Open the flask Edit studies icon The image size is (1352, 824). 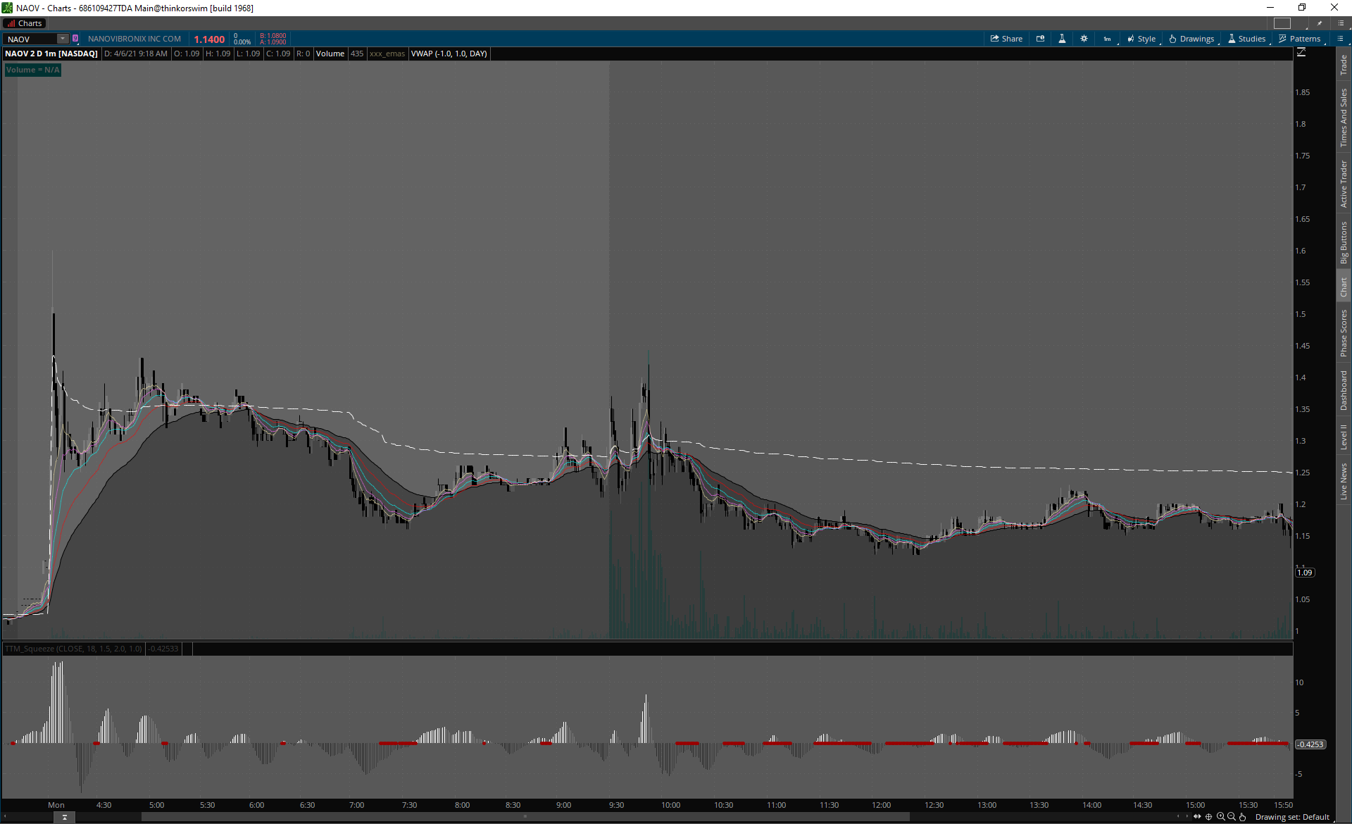1062,39
